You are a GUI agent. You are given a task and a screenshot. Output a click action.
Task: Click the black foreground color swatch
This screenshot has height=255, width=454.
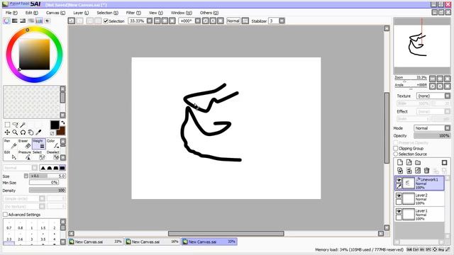[55, 125]
